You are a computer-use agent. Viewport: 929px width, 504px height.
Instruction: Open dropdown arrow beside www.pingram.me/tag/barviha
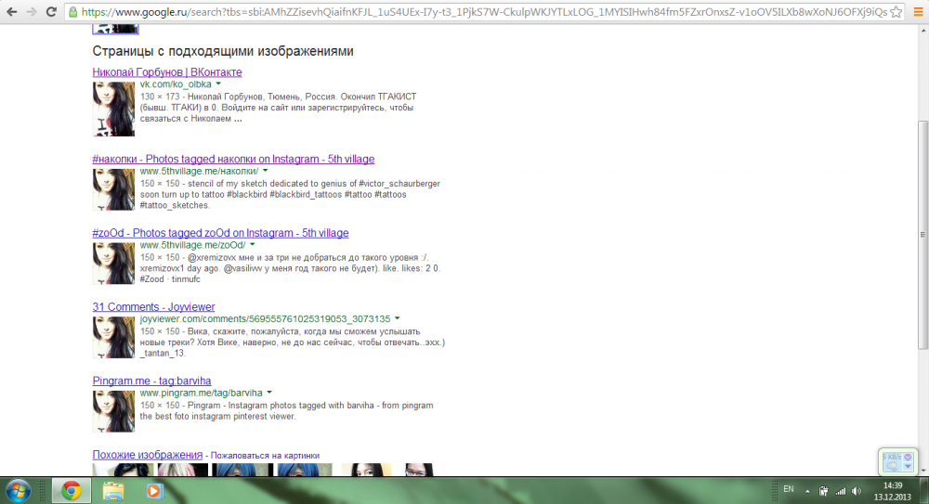coord(269,393)
